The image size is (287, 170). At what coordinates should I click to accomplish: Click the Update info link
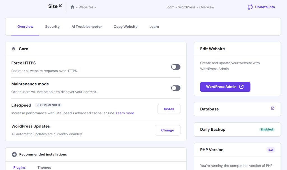[x=265, y=7]
